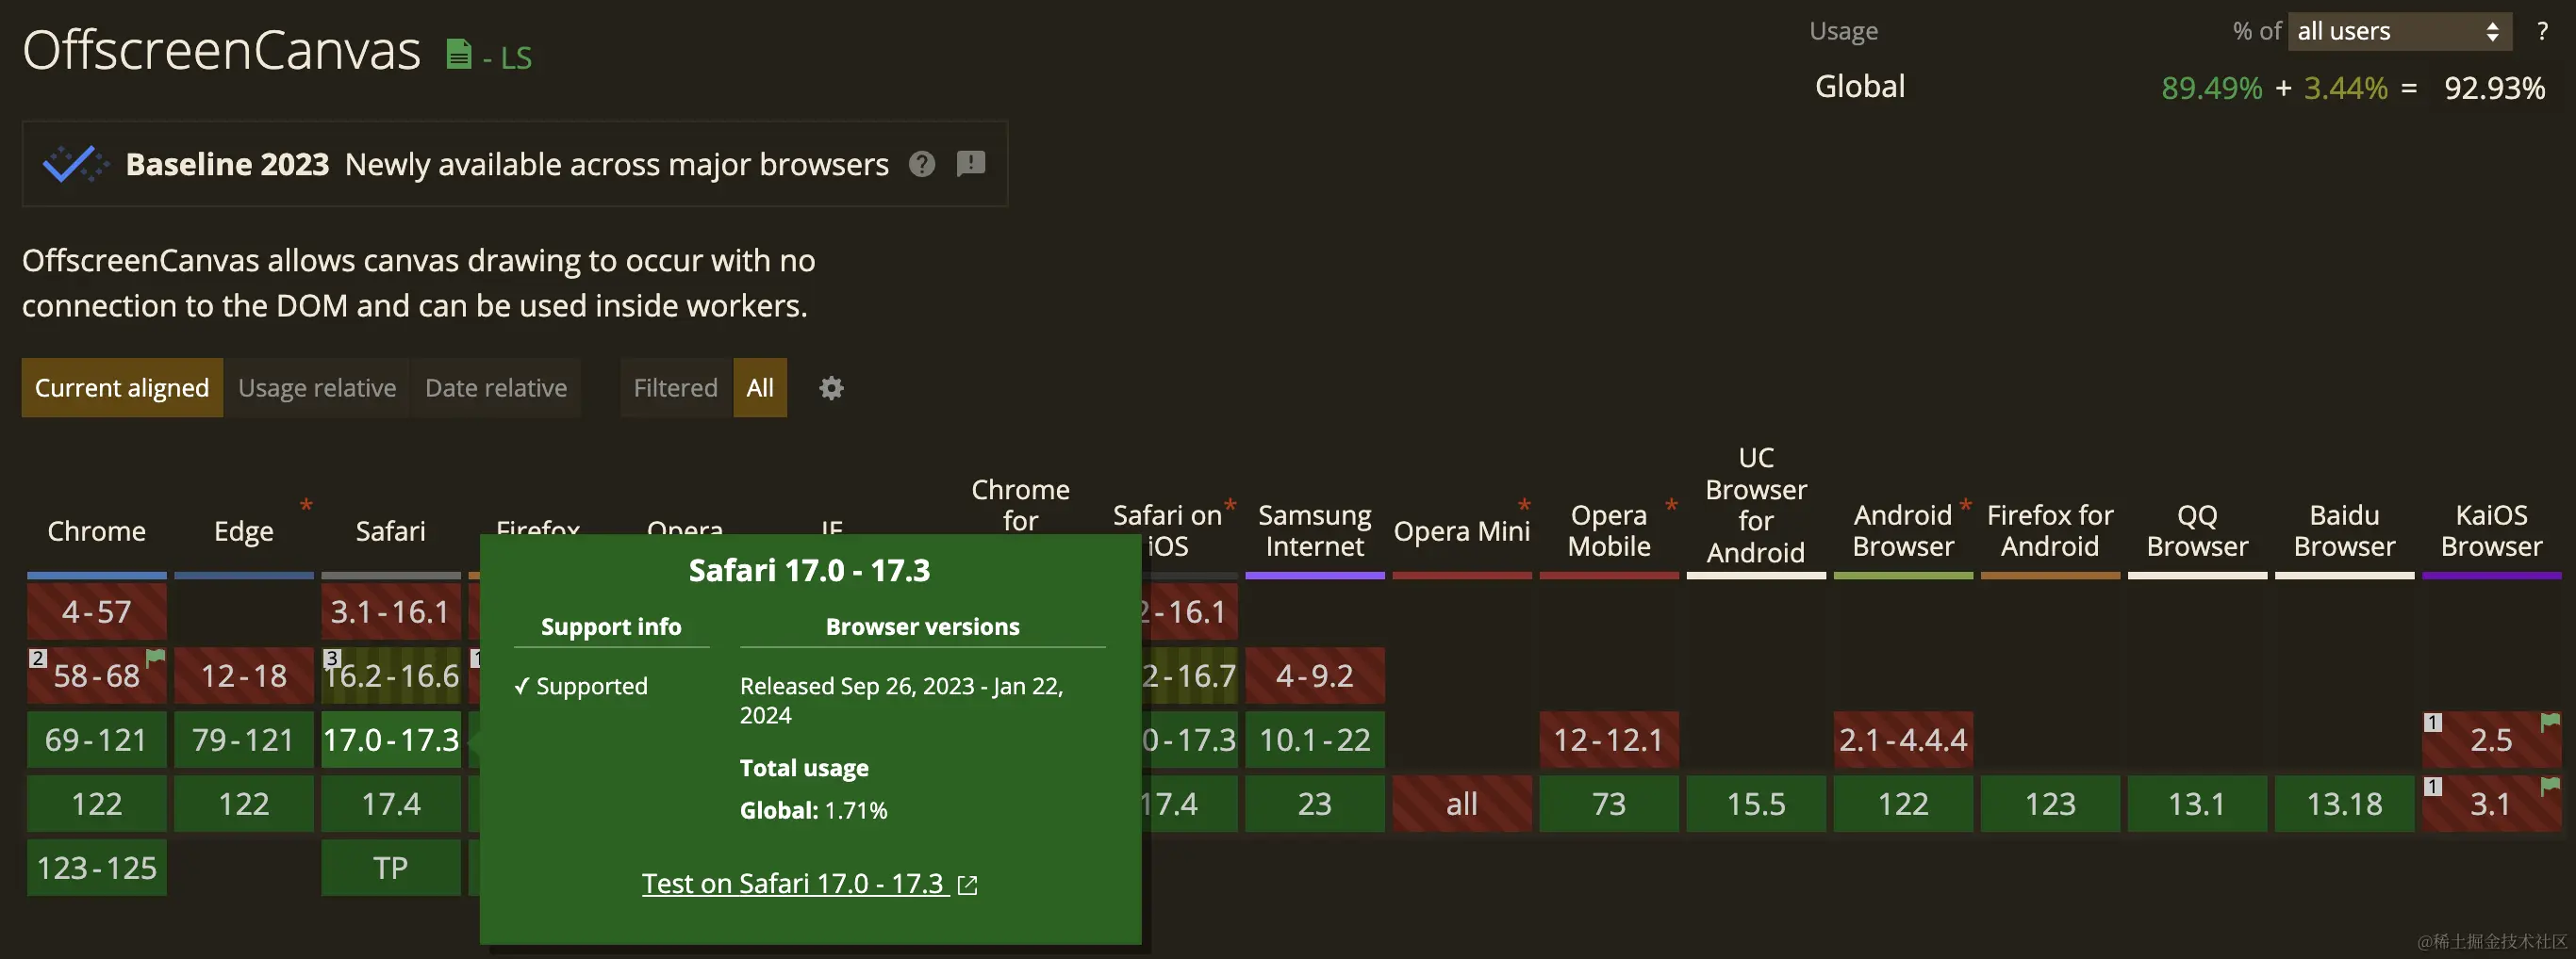Viewport: 2576px width, 959px height.
Task: Select Edge version 12-18 cell
Action: 244,675
